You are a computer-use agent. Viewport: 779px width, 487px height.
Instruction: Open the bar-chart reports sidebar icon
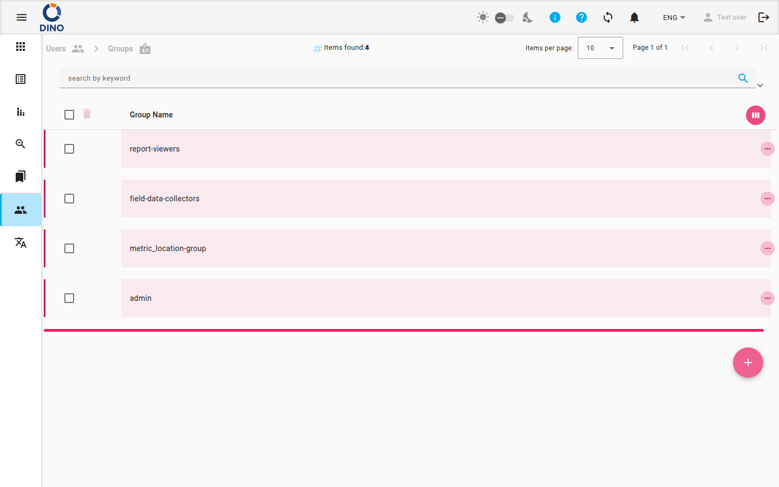pyautogui.click(x=21, y=111)
